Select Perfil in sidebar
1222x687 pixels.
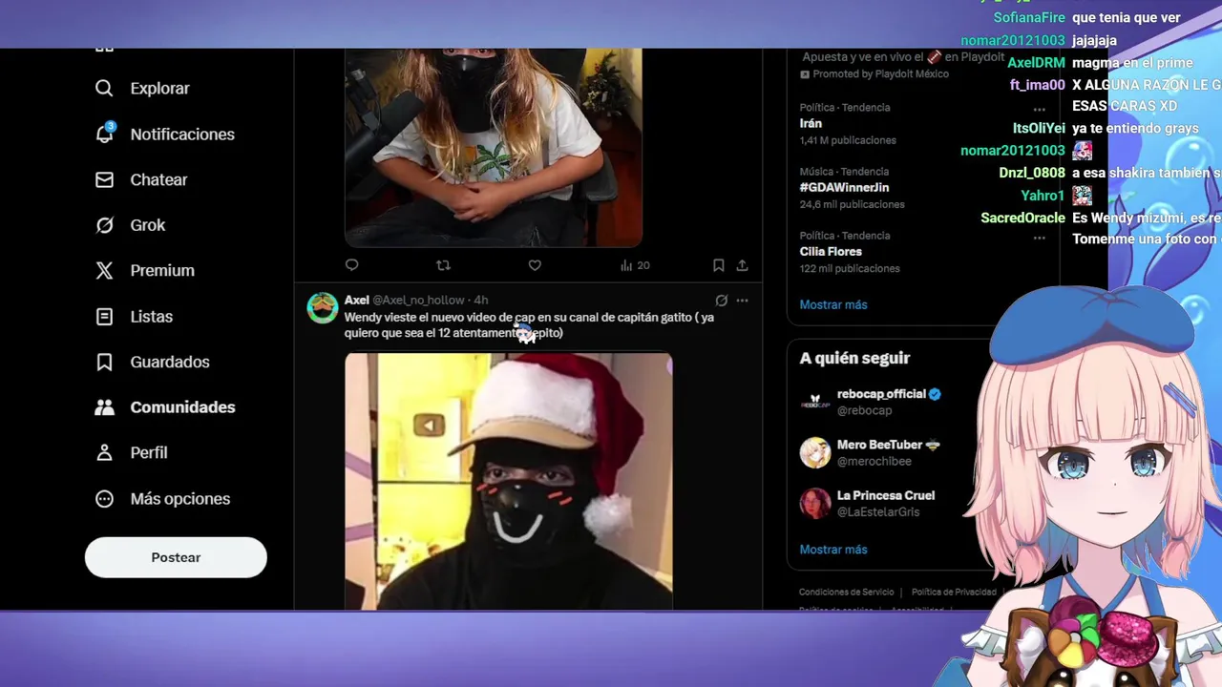[149, 453]
